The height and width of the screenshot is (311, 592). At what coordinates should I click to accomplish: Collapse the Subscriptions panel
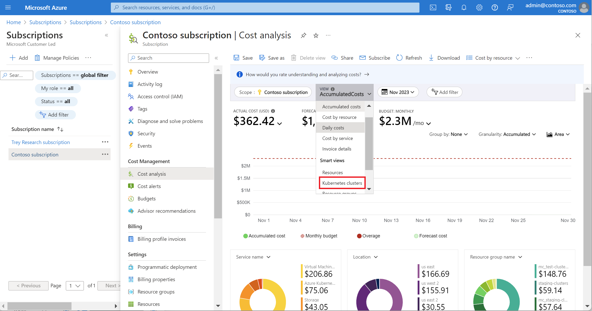[106, 35]
